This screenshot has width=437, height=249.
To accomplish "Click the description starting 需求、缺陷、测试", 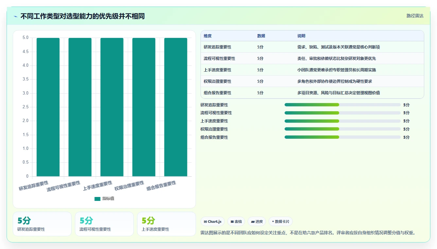I will click(339, 47).
